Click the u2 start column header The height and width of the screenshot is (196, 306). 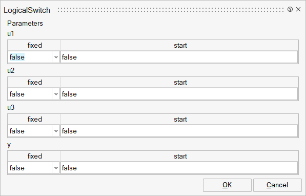[x=179, y=82]
